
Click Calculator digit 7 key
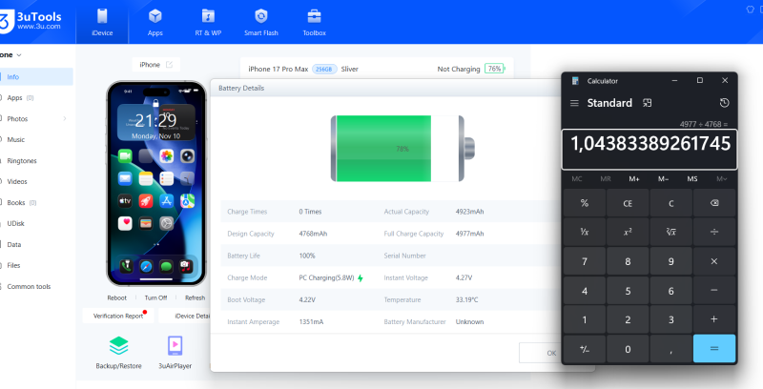pyautogui.click(x=585, y=261)
